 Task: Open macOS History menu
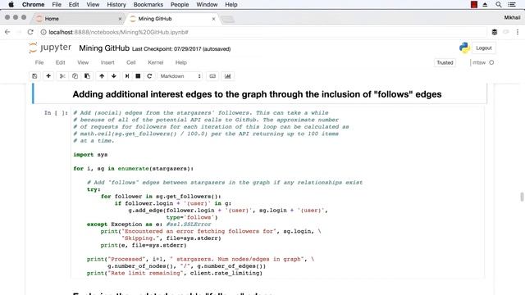click(x=116, y=5)
